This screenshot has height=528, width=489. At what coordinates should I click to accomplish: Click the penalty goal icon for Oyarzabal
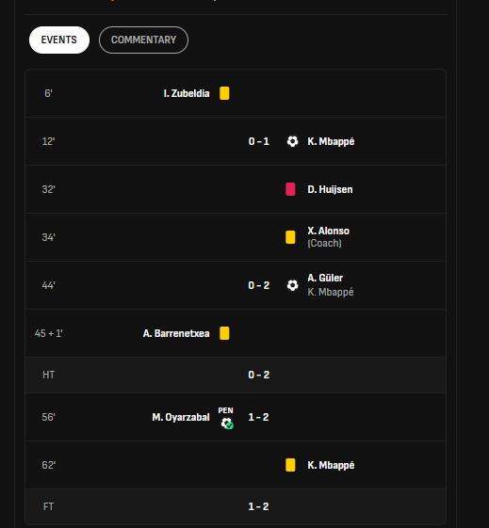pos(227,423)
